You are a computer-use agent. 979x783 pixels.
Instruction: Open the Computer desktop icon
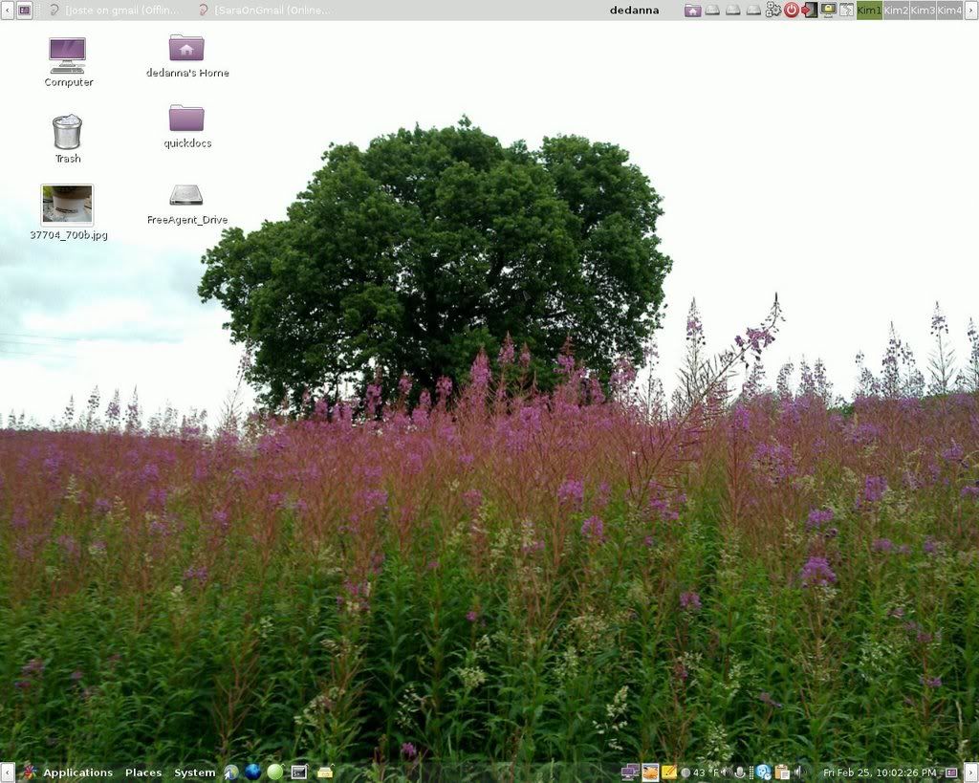pyautogui.click(x=67, y=56)
